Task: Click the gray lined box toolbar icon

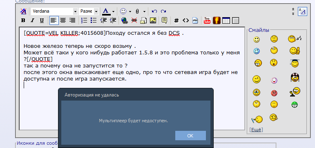Action: [235, 20]
